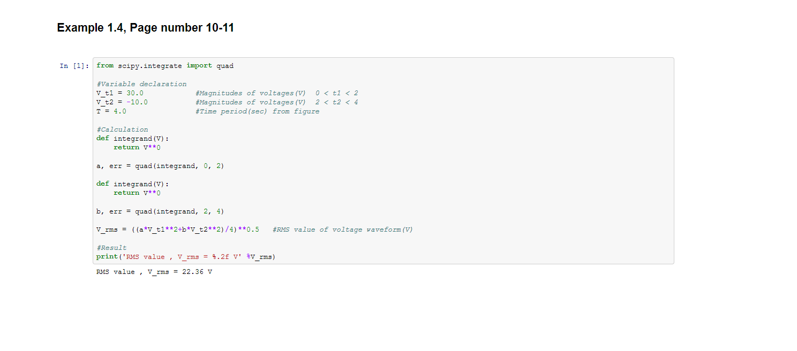797x351 pixels.
Task: Click the comment with 2 < t2 < 4
Action: [276, 102]
